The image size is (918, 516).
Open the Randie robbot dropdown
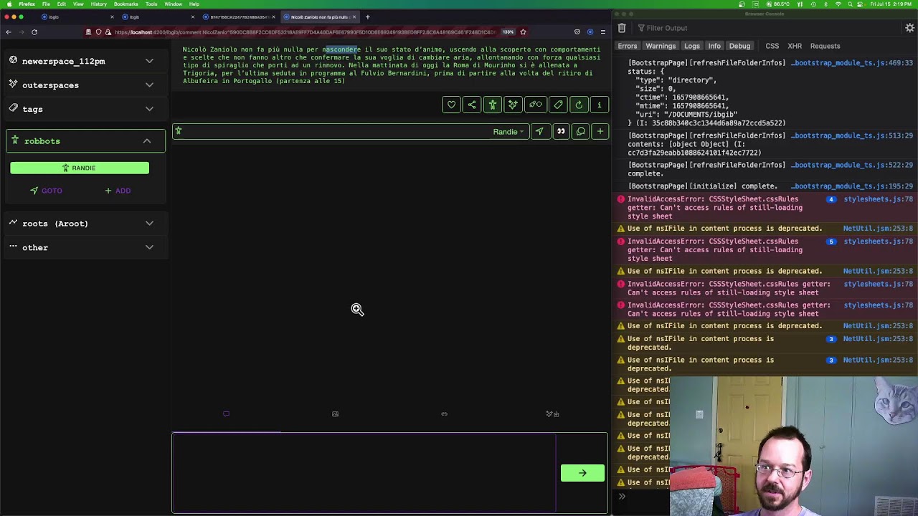(x=508, y=132)
